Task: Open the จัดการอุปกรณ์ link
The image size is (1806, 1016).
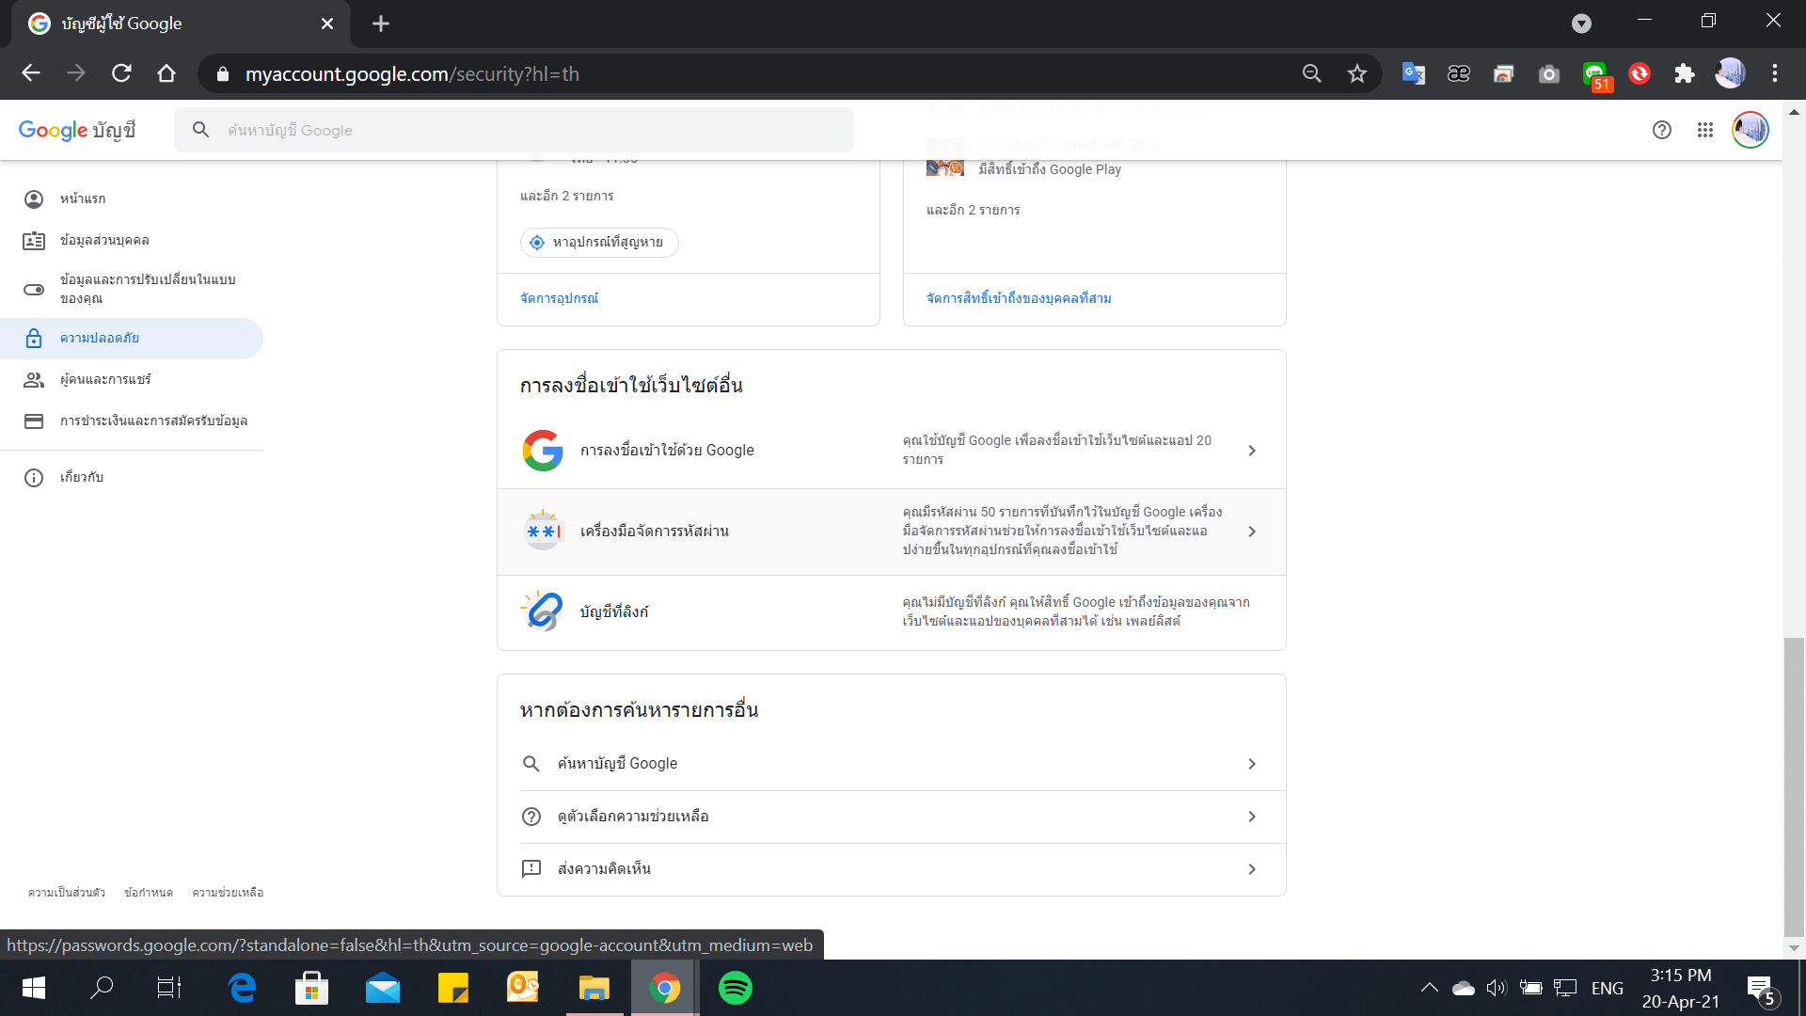Action: pyautogui.click(x=559, y=298)
